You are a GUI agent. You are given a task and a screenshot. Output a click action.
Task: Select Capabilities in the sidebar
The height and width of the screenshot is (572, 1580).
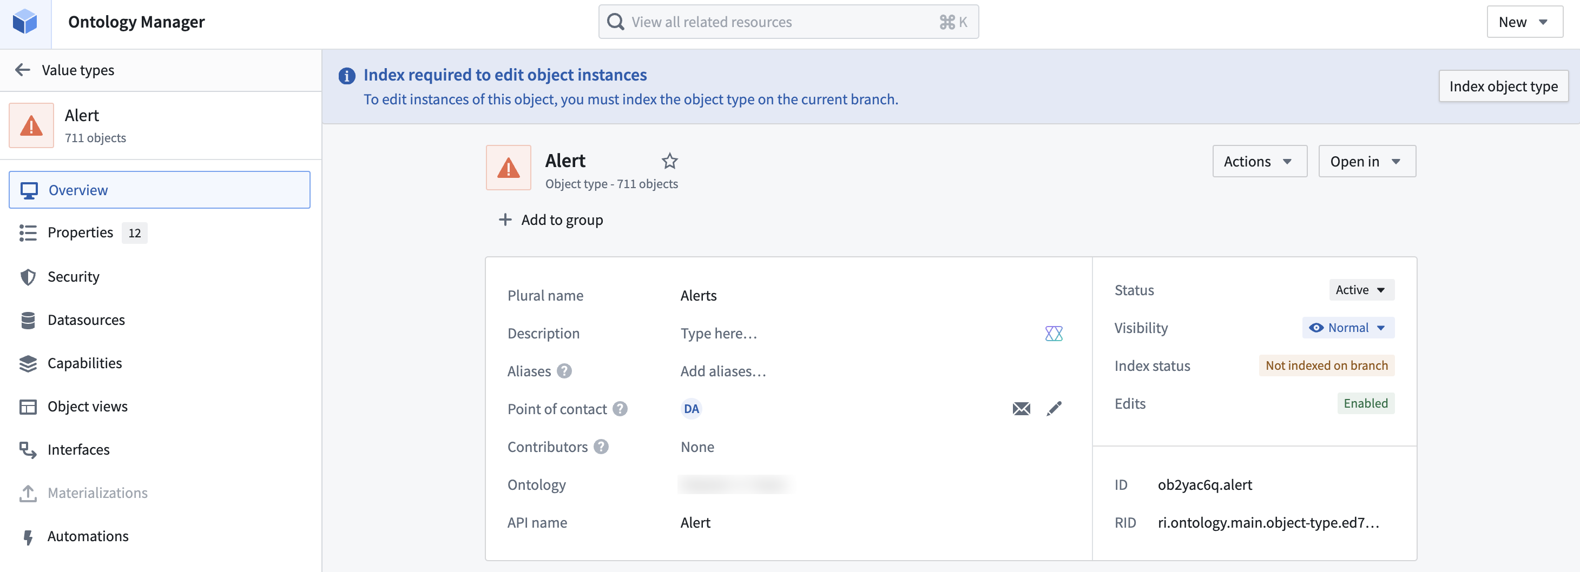click(x=84, y=362)
